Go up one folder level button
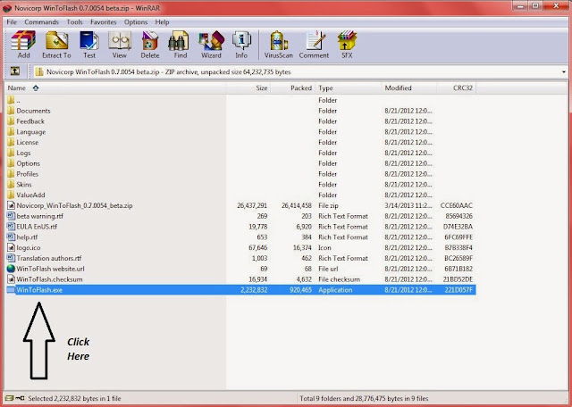Viewport: 572px width, 407px height. (x=15, y=71)
